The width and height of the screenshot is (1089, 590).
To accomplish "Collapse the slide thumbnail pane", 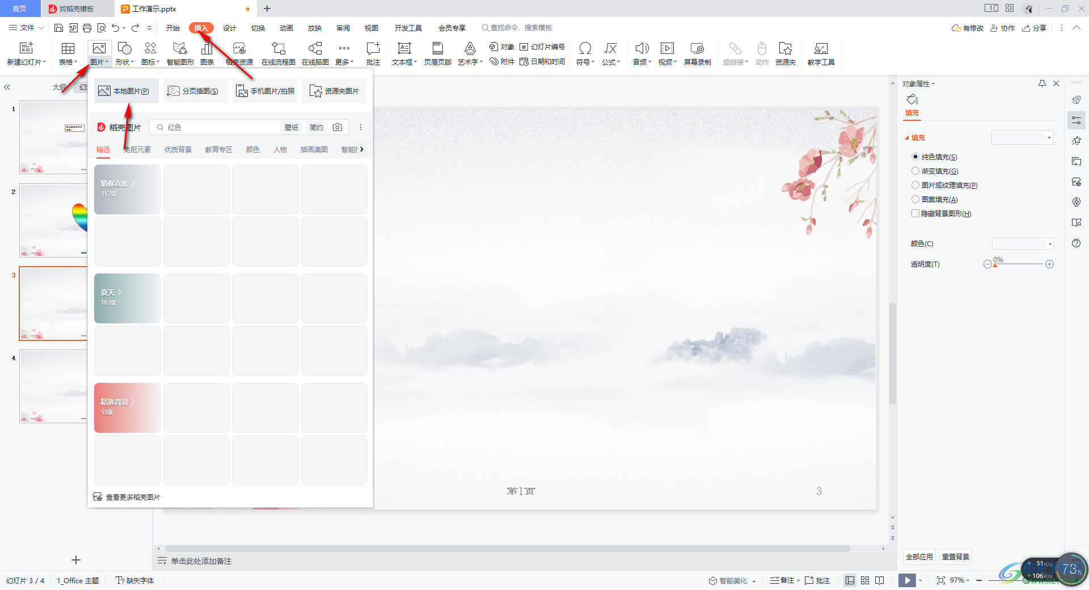I will pos(7,87).
